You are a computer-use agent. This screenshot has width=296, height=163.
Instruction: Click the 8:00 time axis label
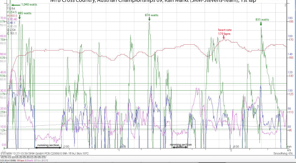tap(236, 146)
